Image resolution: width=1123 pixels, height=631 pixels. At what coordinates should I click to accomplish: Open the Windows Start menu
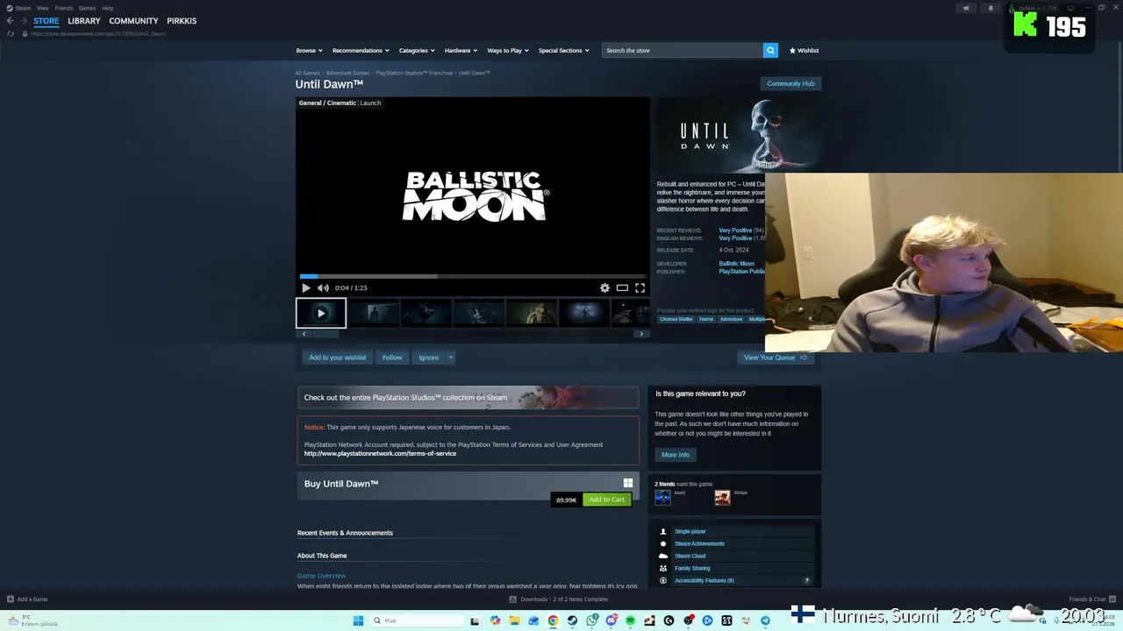coord(358,620)
